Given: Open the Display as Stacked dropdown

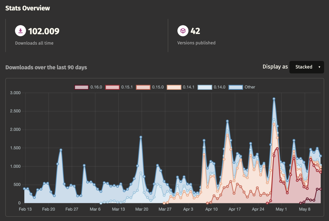Looking at the screenshot, I should pos(306,67).
